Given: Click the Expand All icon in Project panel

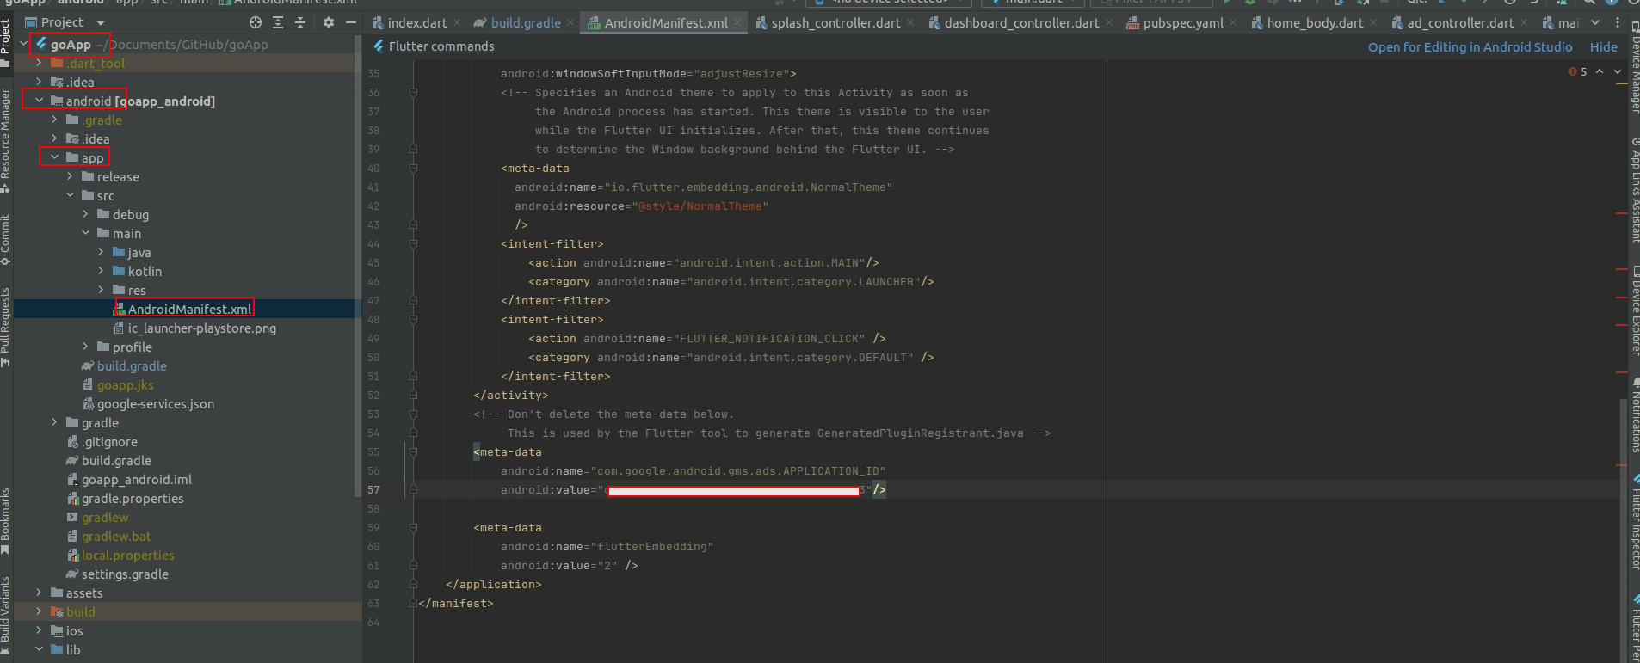Looking at the screenshot, I should [278, 22].
